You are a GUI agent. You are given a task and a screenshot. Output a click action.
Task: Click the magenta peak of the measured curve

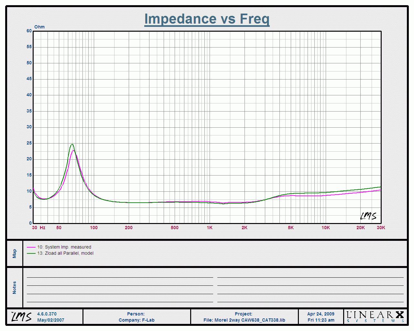click(74, 150)
